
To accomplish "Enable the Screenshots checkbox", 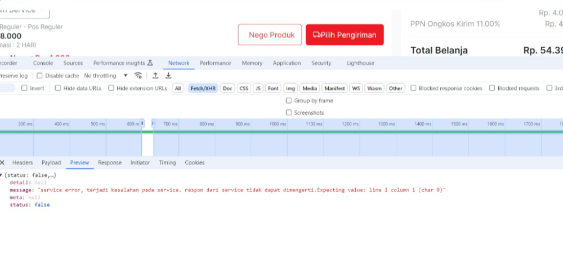I will click(x=289, y=112).
